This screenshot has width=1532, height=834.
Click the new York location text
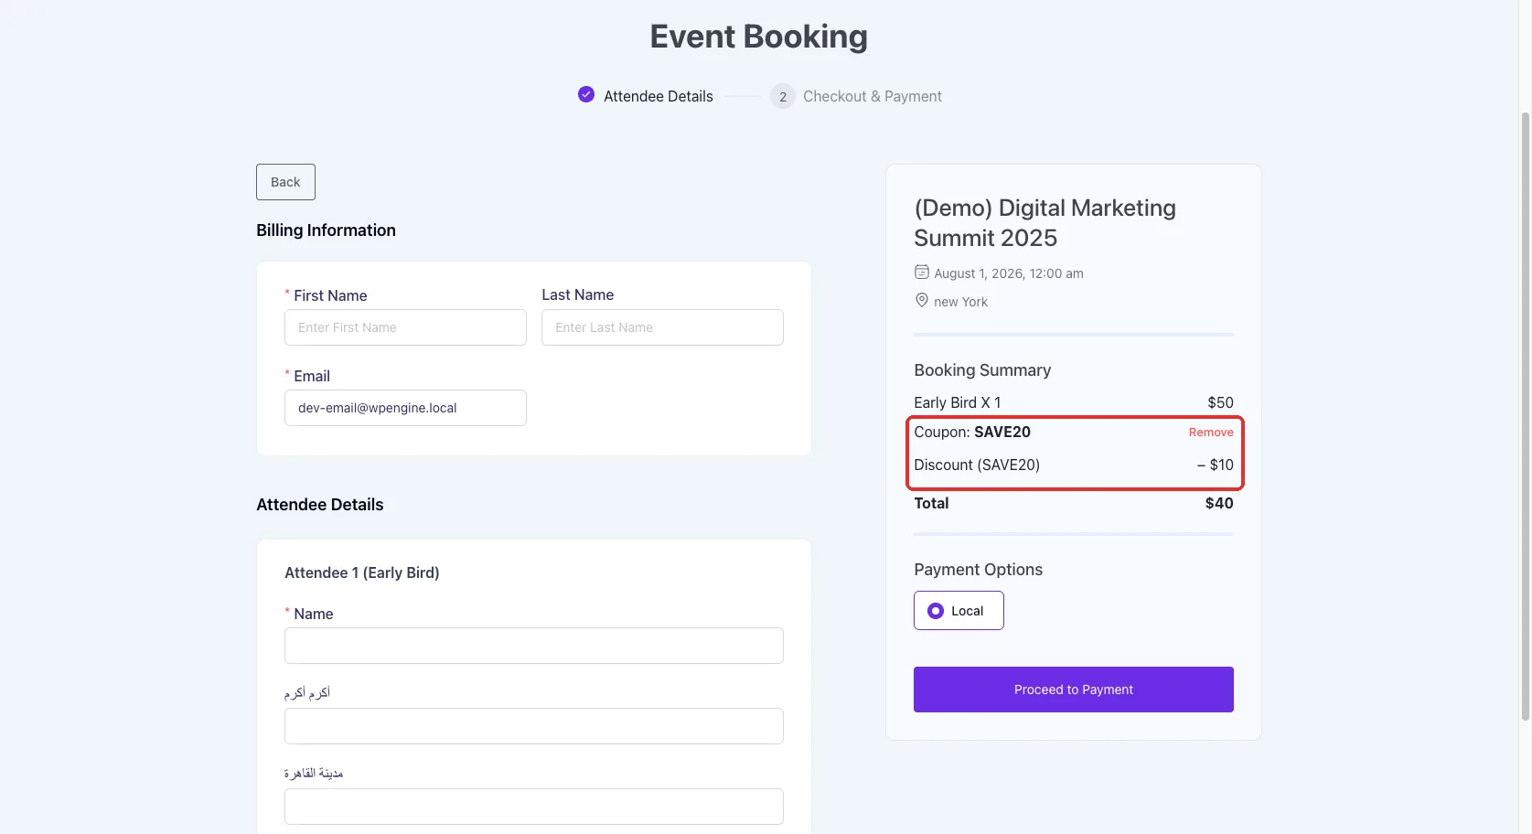[x=960, y=302]
